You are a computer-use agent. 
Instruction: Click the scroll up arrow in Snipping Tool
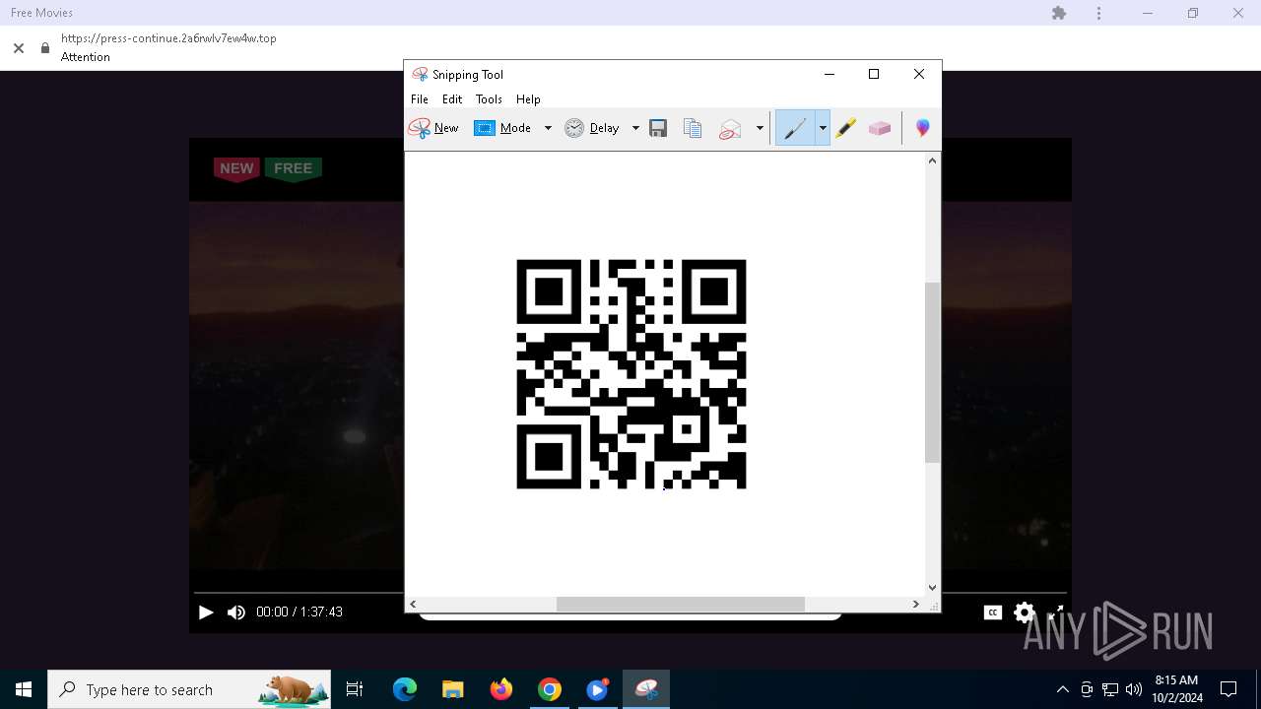[932, 161]
